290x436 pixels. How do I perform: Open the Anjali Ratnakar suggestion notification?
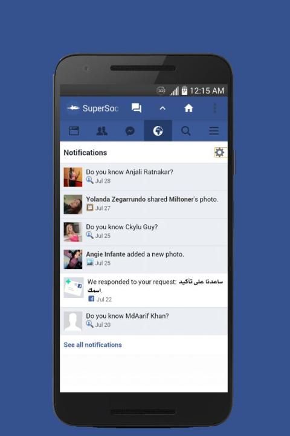[144, 177]
